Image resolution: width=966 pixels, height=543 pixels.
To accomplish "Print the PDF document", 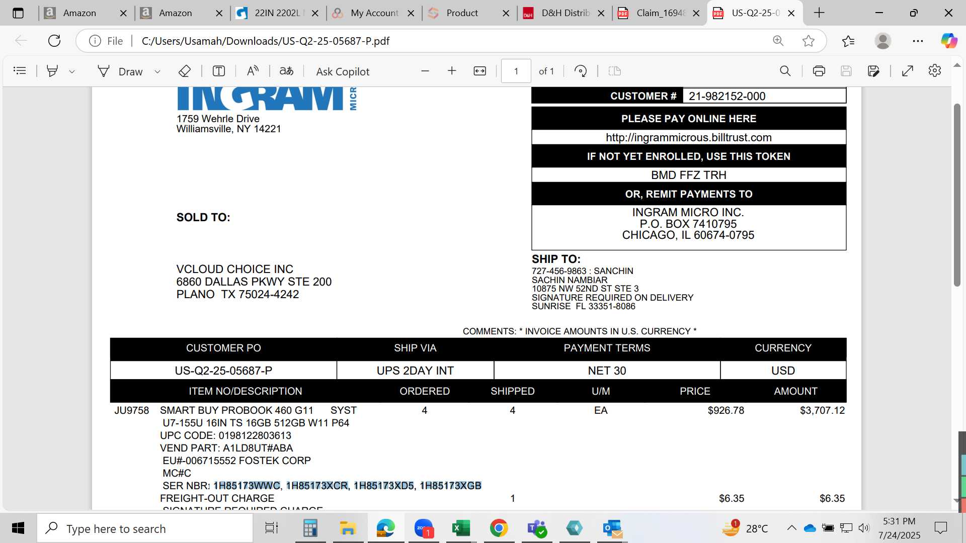I will tap(819, 71).
